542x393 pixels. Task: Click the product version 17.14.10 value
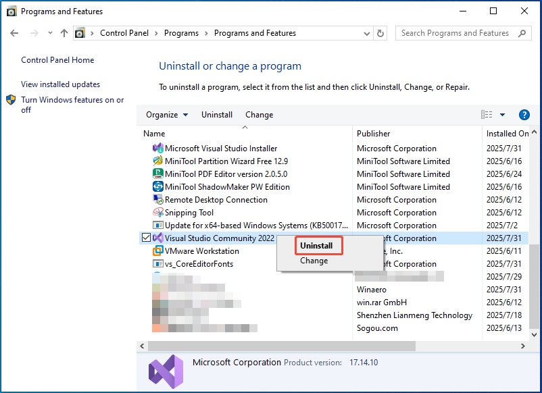click(364, 363)
